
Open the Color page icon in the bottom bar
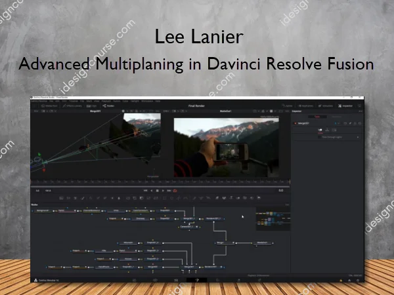click(217, 280)
